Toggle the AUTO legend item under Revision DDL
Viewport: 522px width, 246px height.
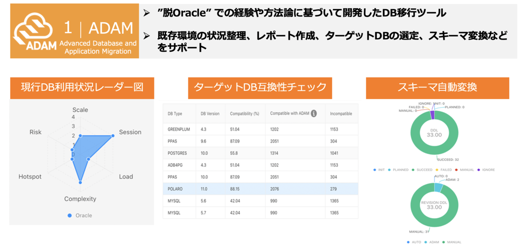[414, 242]
